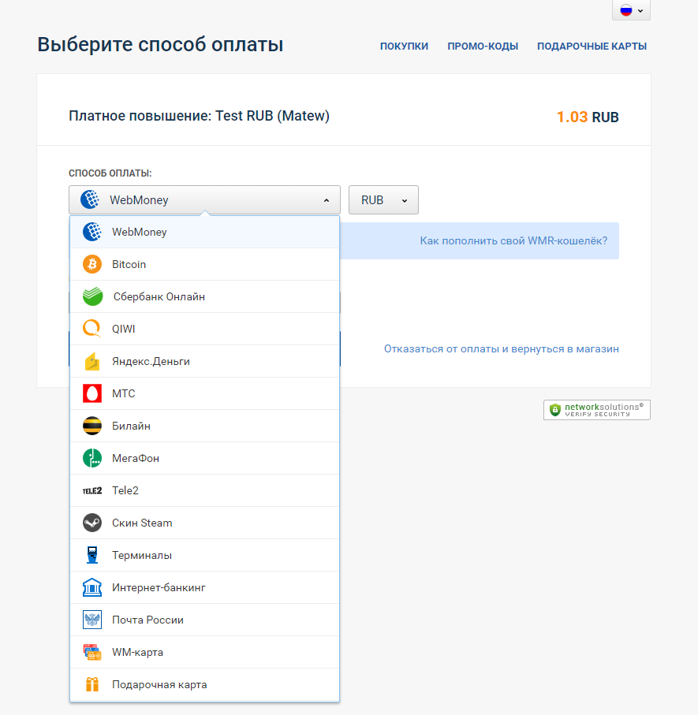Select Билайн payment option
The width and height of the screenshot is (698, 715).
205,426
